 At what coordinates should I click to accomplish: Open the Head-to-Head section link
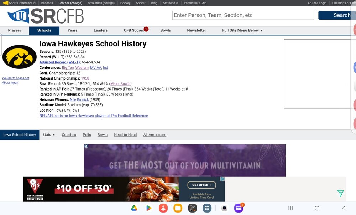click(125, 135)
